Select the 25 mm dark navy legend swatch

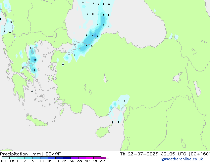(x=67, y=158)
